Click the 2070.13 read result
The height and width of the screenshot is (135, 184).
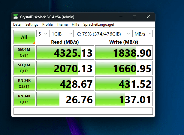coord(65,68)
